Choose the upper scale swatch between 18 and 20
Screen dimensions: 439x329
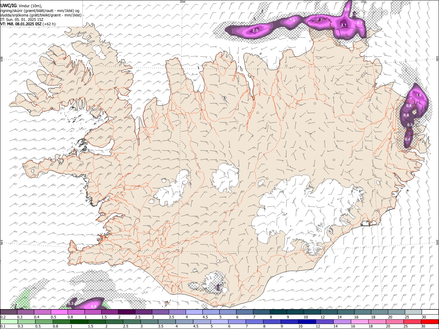(x=379, y=312)
